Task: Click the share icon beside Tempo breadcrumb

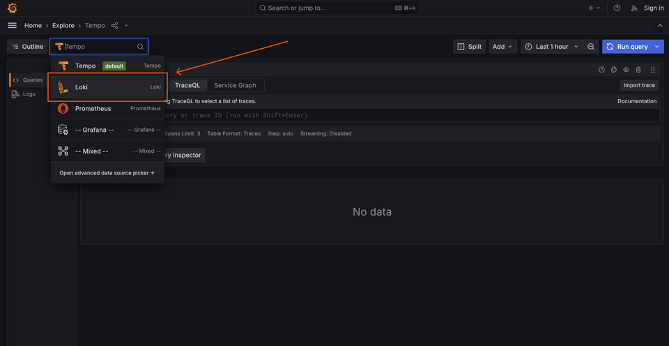Action: pos(114,26)
